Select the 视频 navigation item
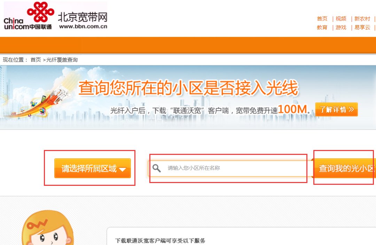The width and height of the screenshot is (376, 245). (x=341, y=18)
